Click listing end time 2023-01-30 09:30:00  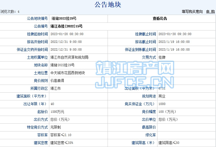tap(175, 34)
